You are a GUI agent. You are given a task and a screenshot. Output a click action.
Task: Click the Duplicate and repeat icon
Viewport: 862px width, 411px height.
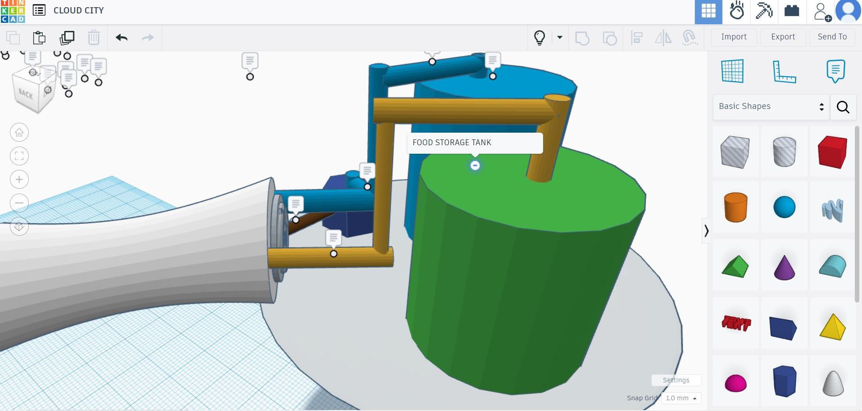pos(67,38)
